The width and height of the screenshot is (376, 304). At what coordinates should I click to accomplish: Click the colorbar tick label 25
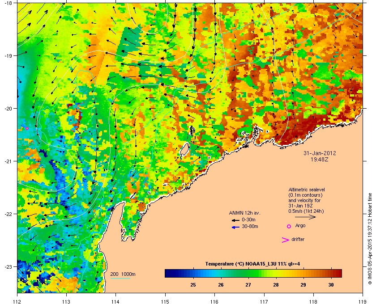click(193, 285)
